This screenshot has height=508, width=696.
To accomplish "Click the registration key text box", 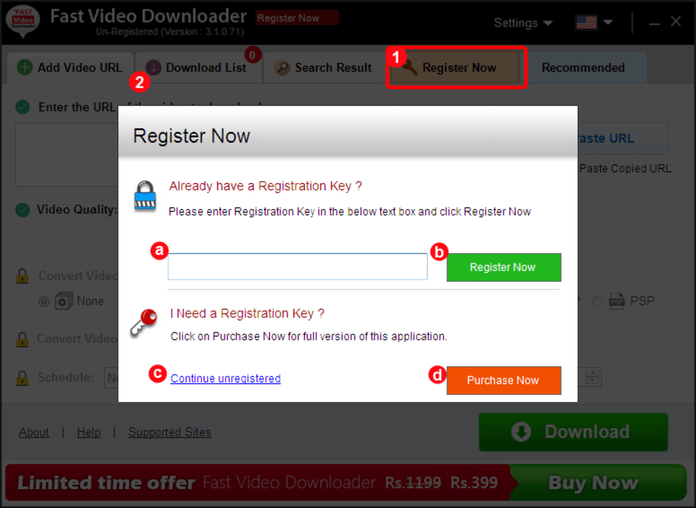I will [297, 266].
